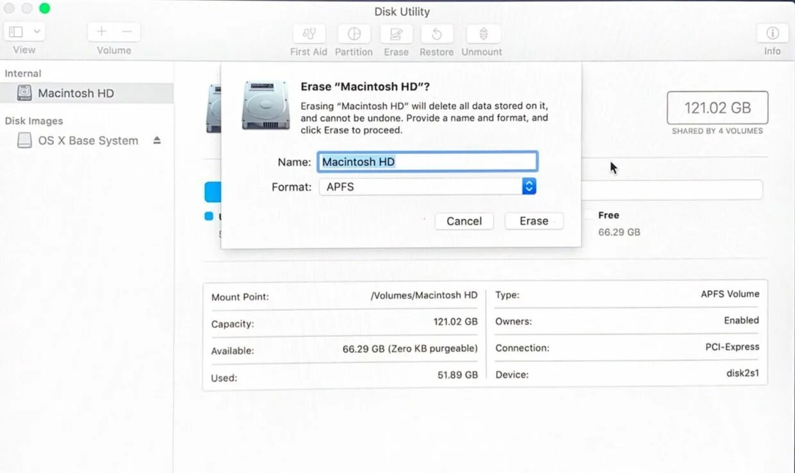Click the Macintosh HD drive icon in sidebar
The image size is (795, 473).
point(24,93)
